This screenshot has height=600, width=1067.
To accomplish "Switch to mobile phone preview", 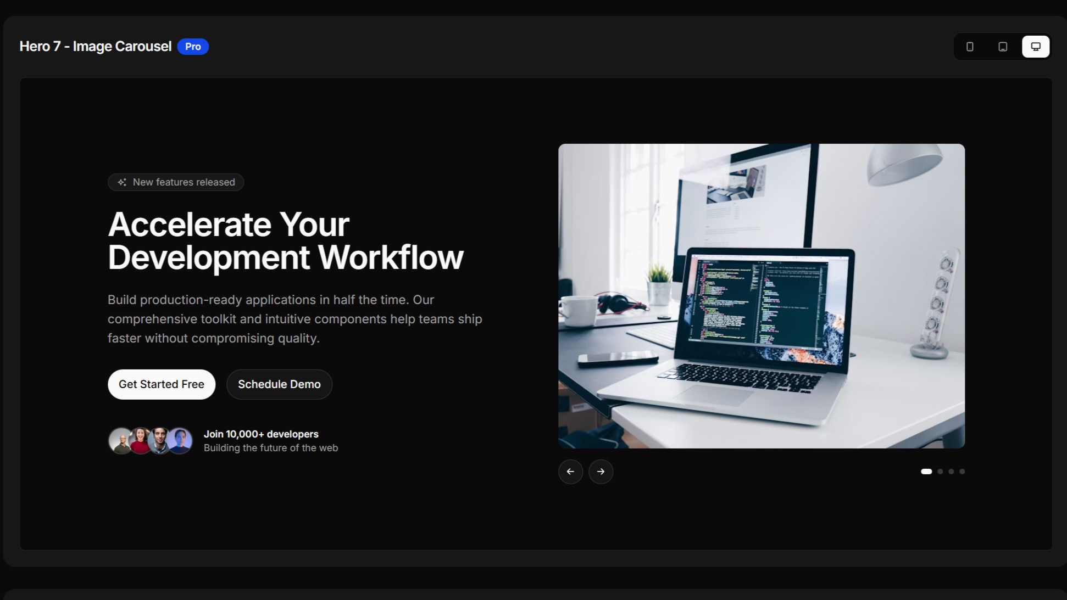I will (970, 47).
